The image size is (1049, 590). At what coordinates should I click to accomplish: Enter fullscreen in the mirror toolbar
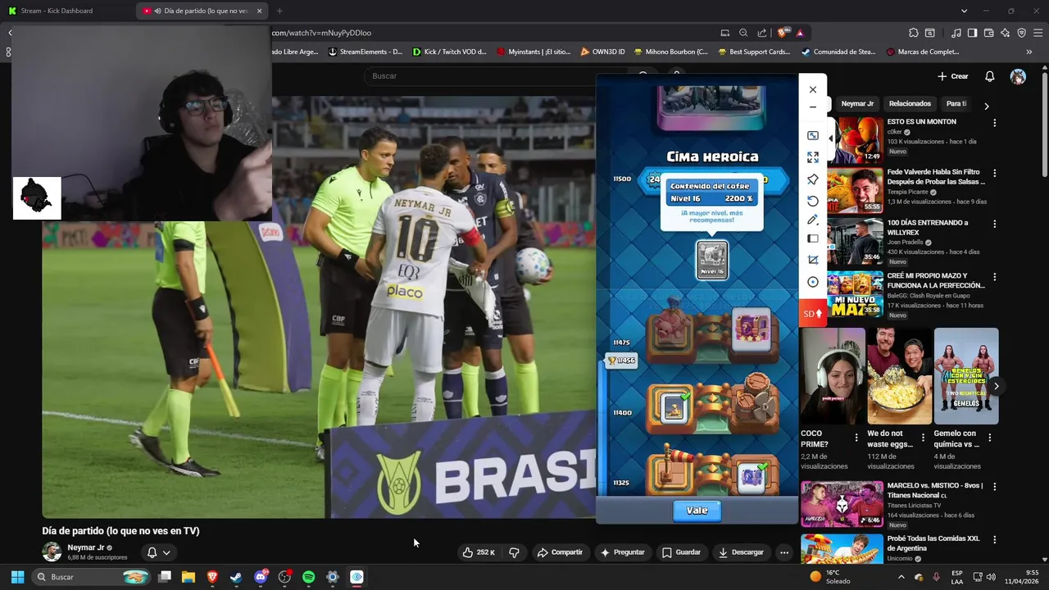813,157
